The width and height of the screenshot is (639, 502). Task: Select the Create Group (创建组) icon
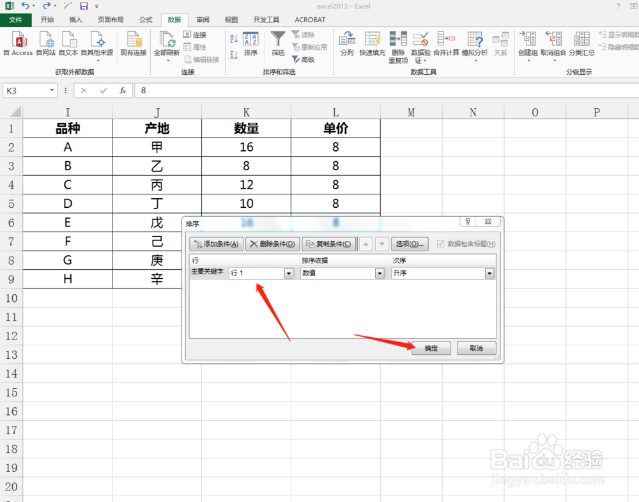[x=528, y=43]
